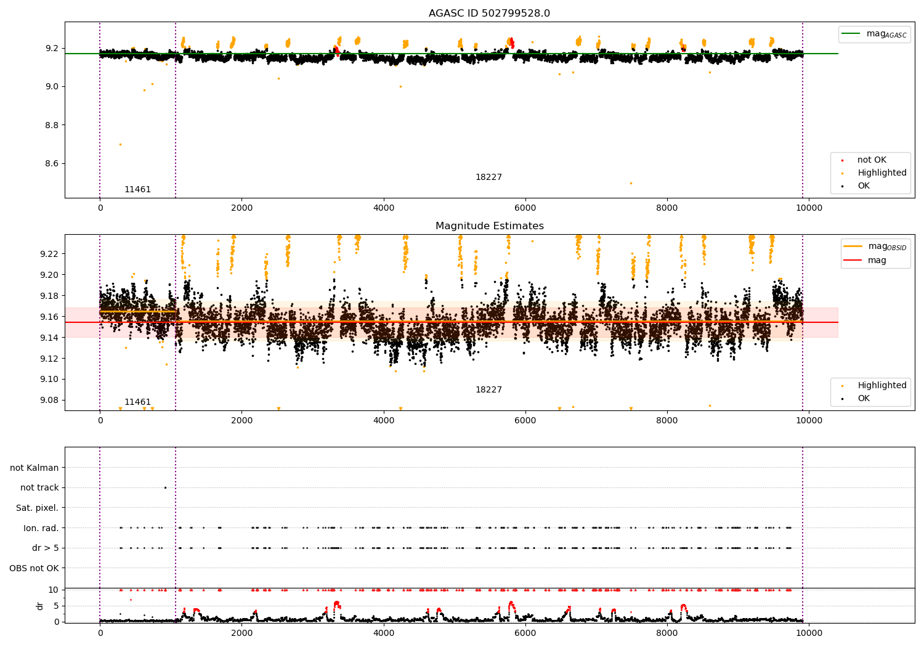Screen dimensions: 924x647
Task: Click the red line sample beside 'mag' legend entry
Action: 853,261
